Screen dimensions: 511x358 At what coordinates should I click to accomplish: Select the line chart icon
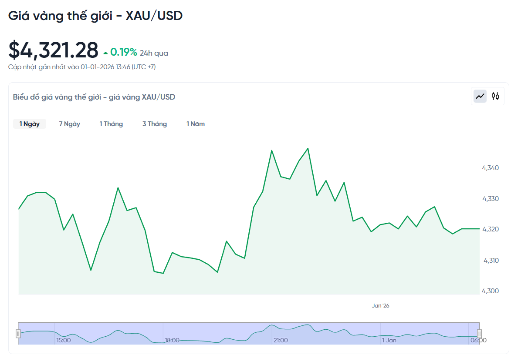[480, 96]
